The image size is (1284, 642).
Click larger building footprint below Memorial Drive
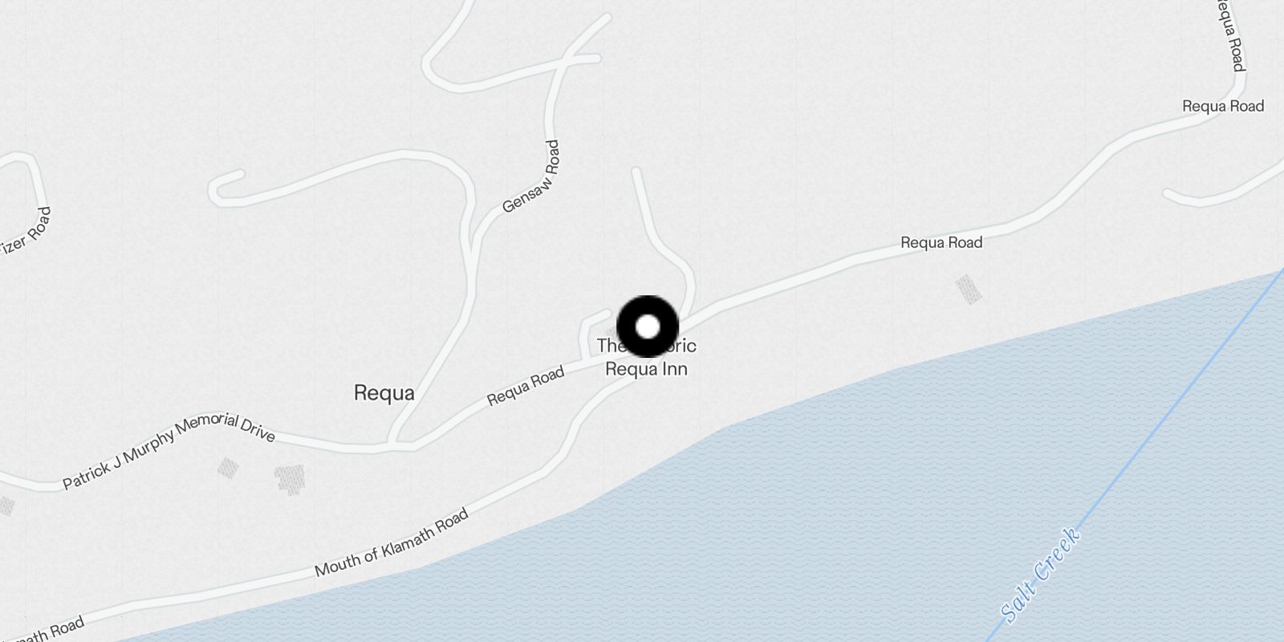[x=289, y=480]
